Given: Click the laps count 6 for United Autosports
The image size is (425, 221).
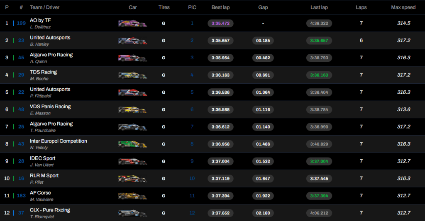Looking at the screenshot, I should click(361, 40).
